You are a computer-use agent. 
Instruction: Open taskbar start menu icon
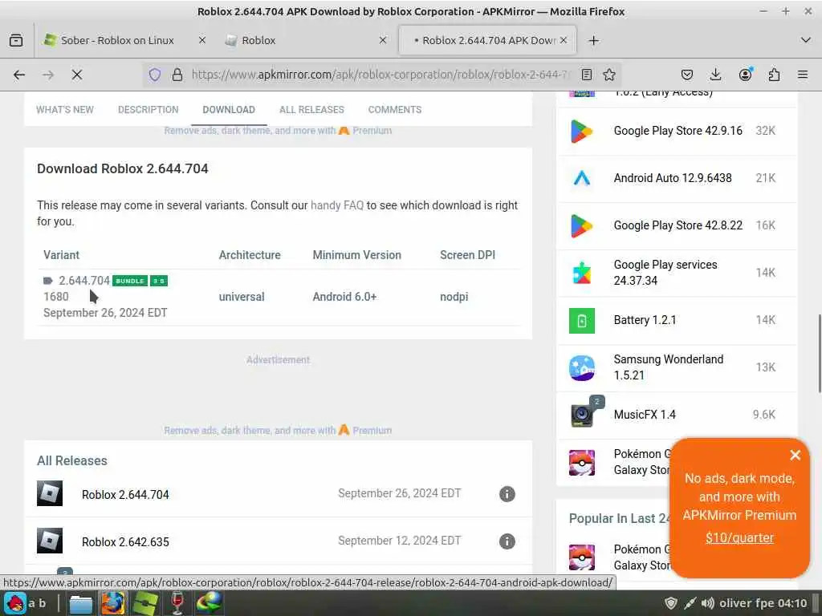click(x=16, y=603)
